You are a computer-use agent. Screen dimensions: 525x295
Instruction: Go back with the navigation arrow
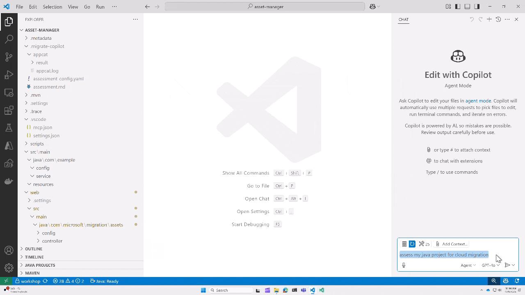tap(148, 7)
